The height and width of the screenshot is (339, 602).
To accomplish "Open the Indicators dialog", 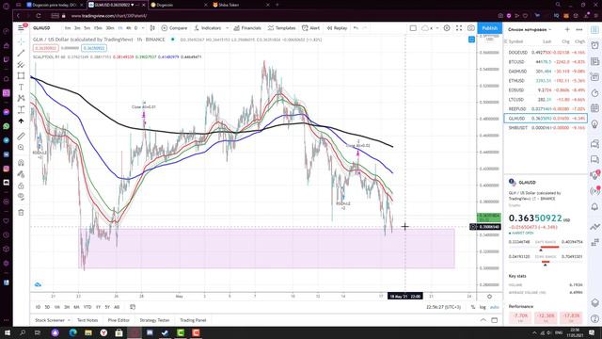I will 208,27.
